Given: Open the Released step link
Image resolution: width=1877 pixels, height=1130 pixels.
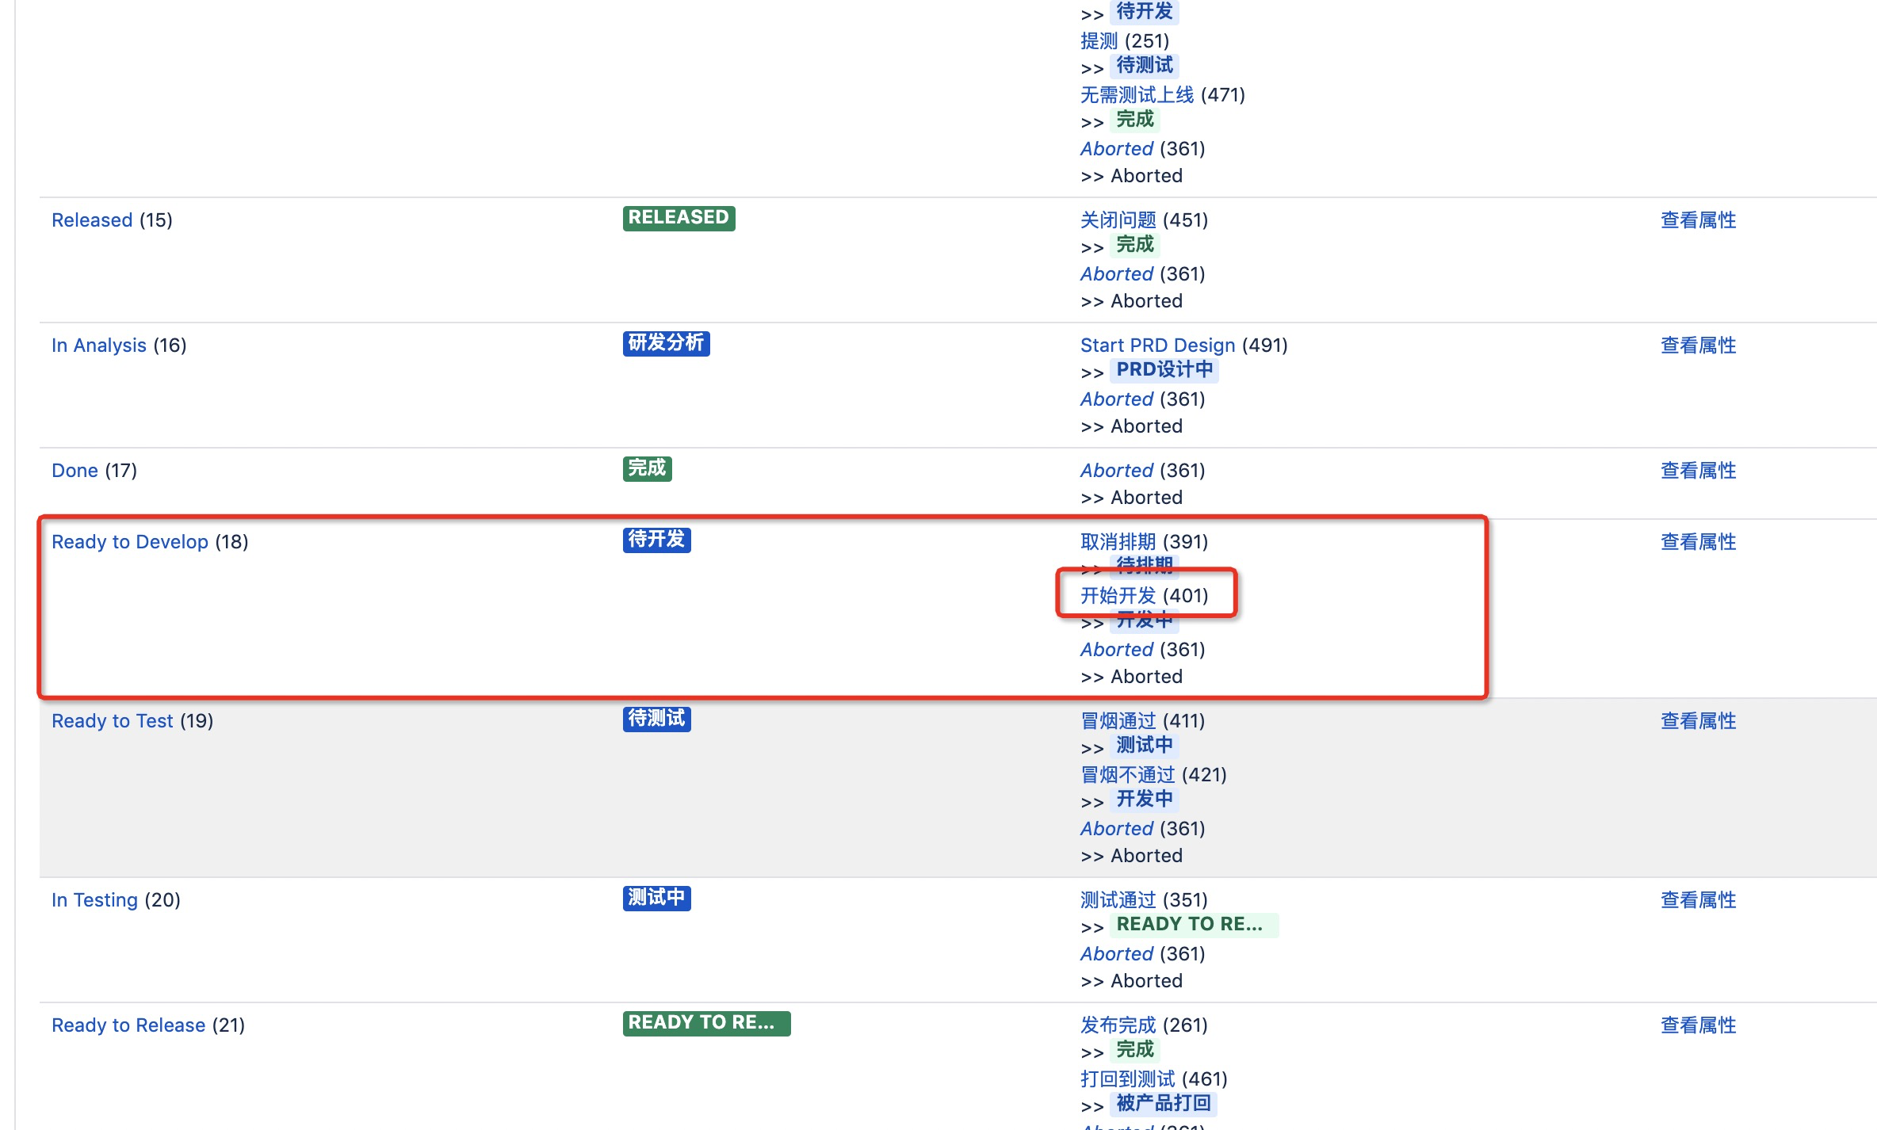Looking at the screenshot, I should [x=92, y=220].
